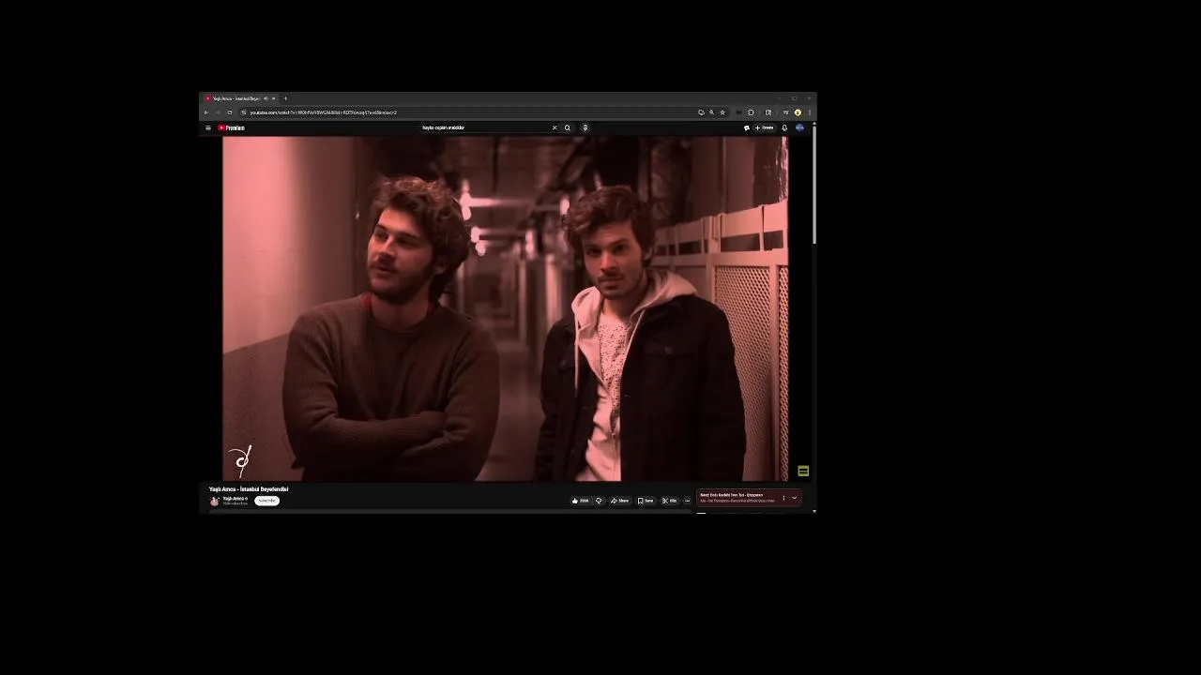Clear the search box with X
1201x675 pixels.
click(x=555, y=127)
